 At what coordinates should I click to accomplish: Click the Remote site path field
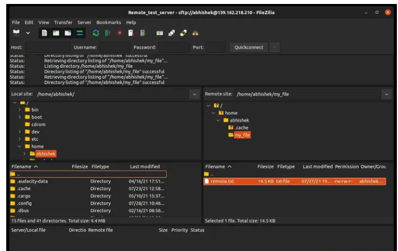(x=307, y=94)
